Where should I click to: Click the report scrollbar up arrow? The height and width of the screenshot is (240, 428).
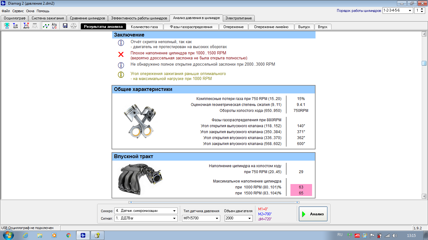[x=424, y=34]
